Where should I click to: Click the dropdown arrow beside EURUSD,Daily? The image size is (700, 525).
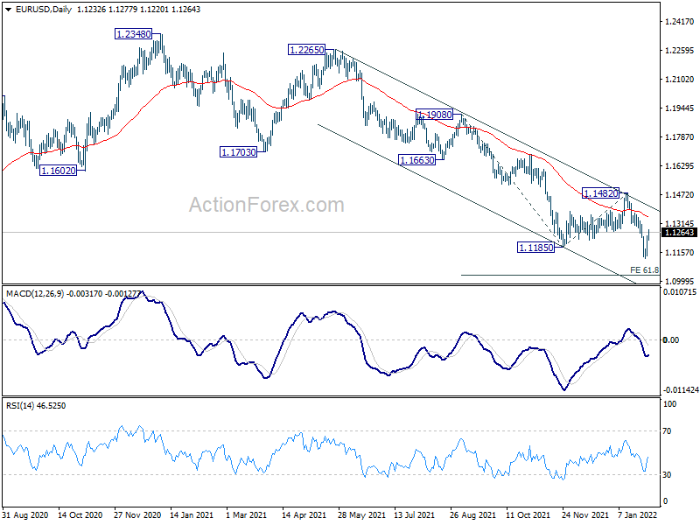tap(9, 10)
